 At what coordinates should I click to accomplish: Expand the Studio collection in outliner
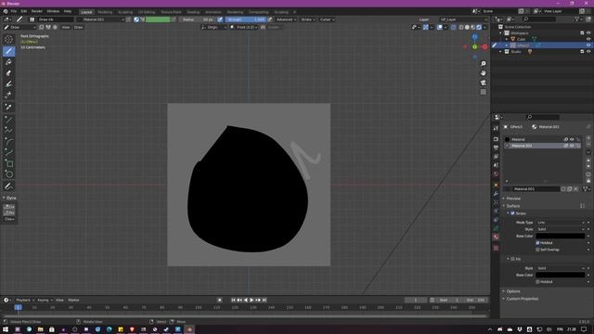click(x=500, y=52)
